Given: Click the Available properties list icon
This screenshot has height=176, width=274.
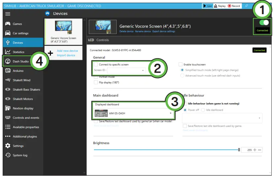Looking at the screenshot, I should click(8, 127).
